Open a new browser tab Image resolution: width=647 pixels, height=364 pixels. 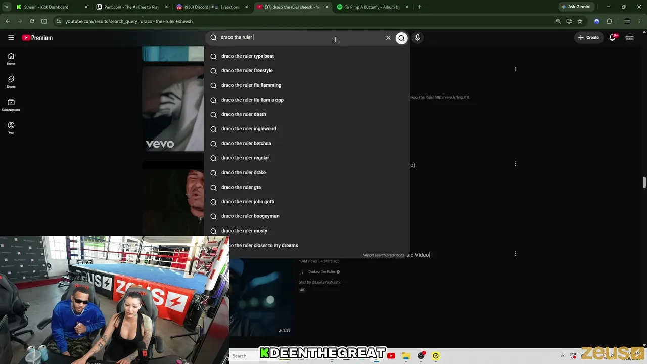419,7
